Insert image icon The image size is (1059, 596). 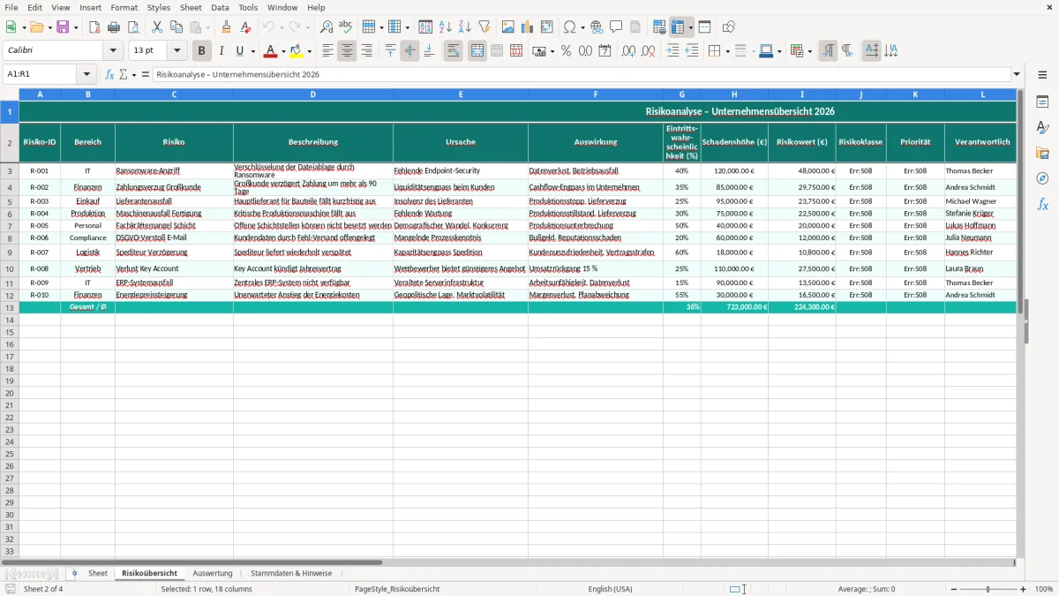(508, 27)
